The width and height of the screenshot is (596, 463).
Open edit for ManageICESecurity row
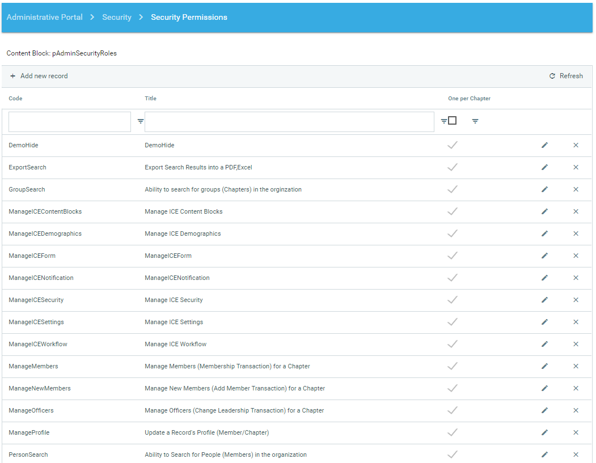(x=544, y=300)
